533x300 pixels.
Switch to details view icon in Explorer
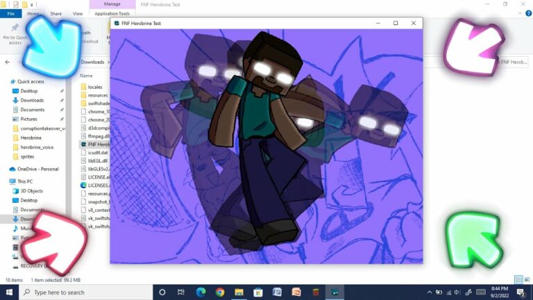tap(518, 280)
